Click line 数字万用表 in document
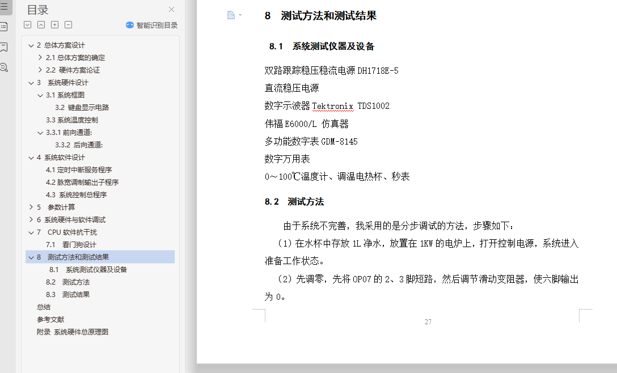This screenshot has height=373, width=617. click(288, 159)
